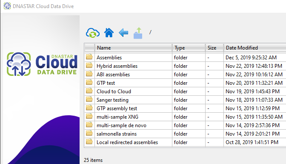This screenshot has height=164, width=286.
Task: Click the DNASTAR app icon in title bar
Action: tap(7, 6)
